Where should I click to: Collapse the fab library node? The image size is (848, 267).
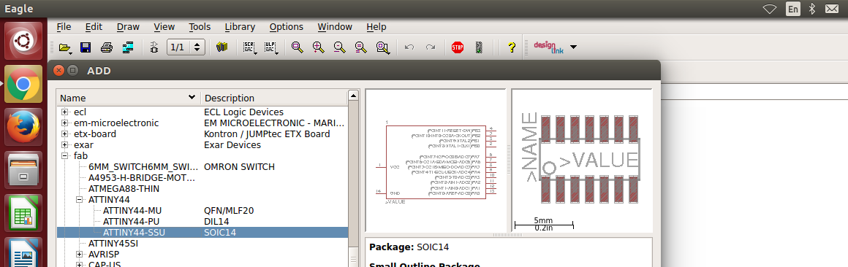65,156
